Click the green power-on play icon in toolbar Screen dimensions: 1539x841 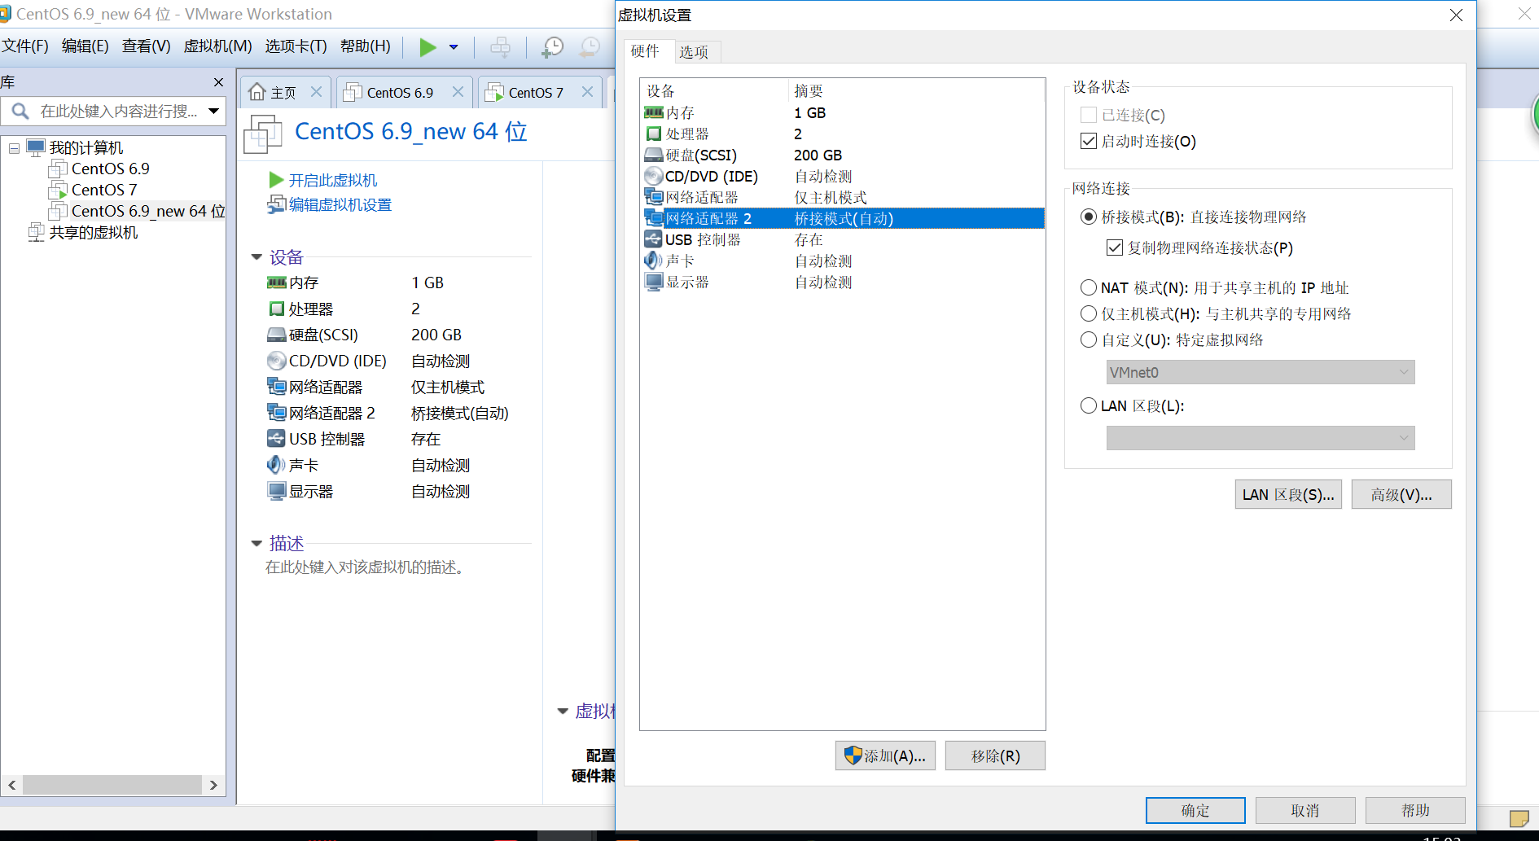click(x=427, y=47)
